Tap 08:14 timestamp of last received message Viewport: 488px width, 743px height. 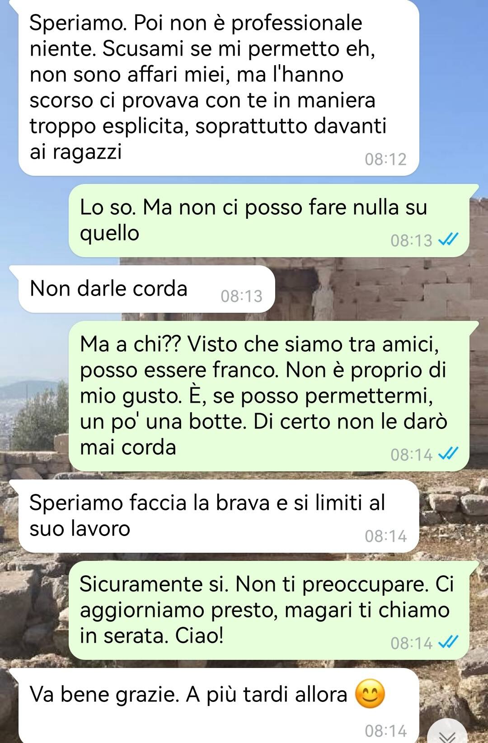click(385, 731)
